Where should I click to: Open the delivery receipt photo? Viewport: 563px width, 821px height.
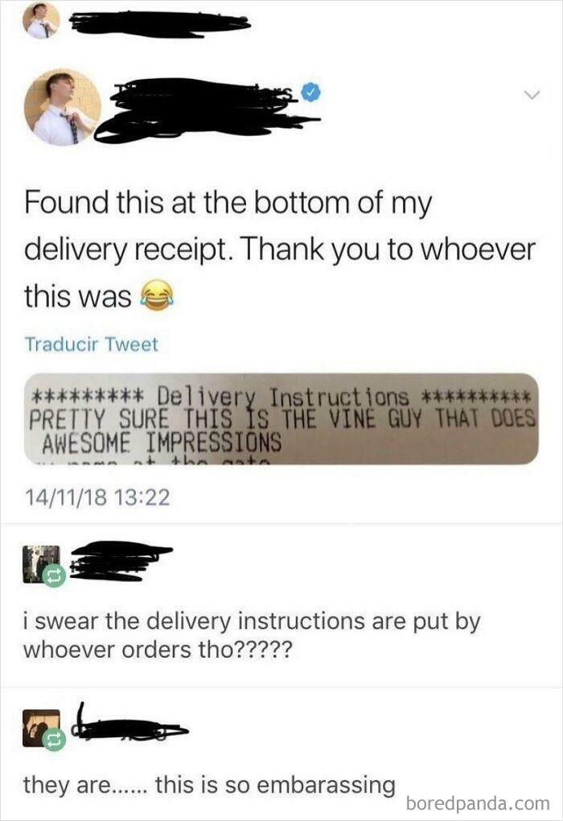[x=281, y=419]
